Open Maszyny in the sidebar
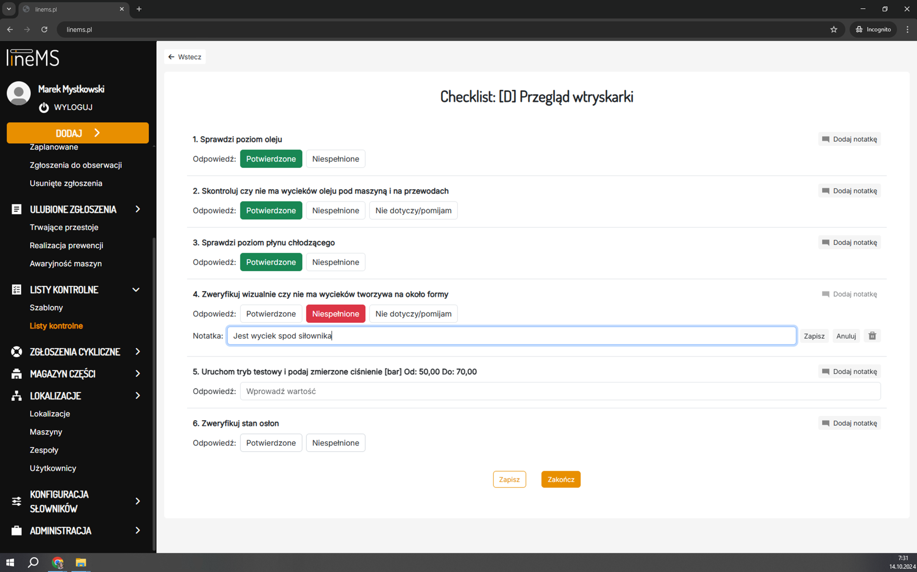The image size is (917, 572). pyautogui.click(x=46, y=432)
